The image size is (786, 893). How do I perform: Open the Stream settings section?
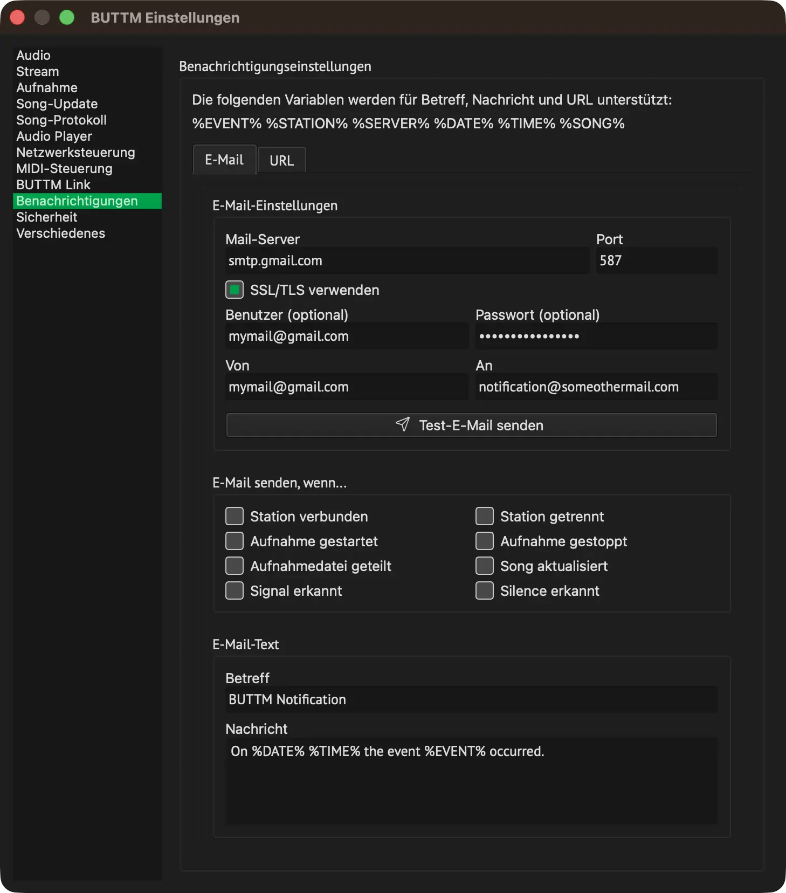click(87, 71)
